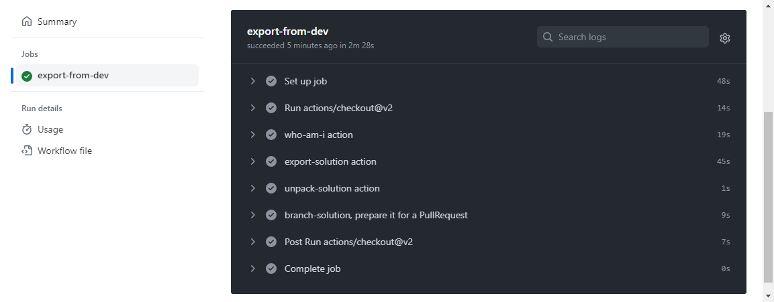Click the stopwatch icon next to Usage

[x=27, y=129]
